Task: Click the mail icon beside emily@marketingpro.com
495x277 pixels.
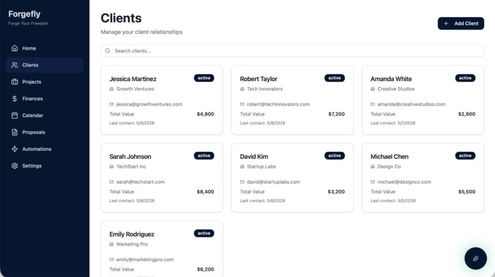Action: (111, 260)
